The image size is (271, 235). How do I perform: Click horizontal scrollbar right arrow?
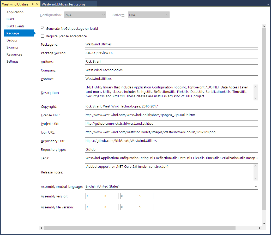pyautogui.click(x=260, y=228)
